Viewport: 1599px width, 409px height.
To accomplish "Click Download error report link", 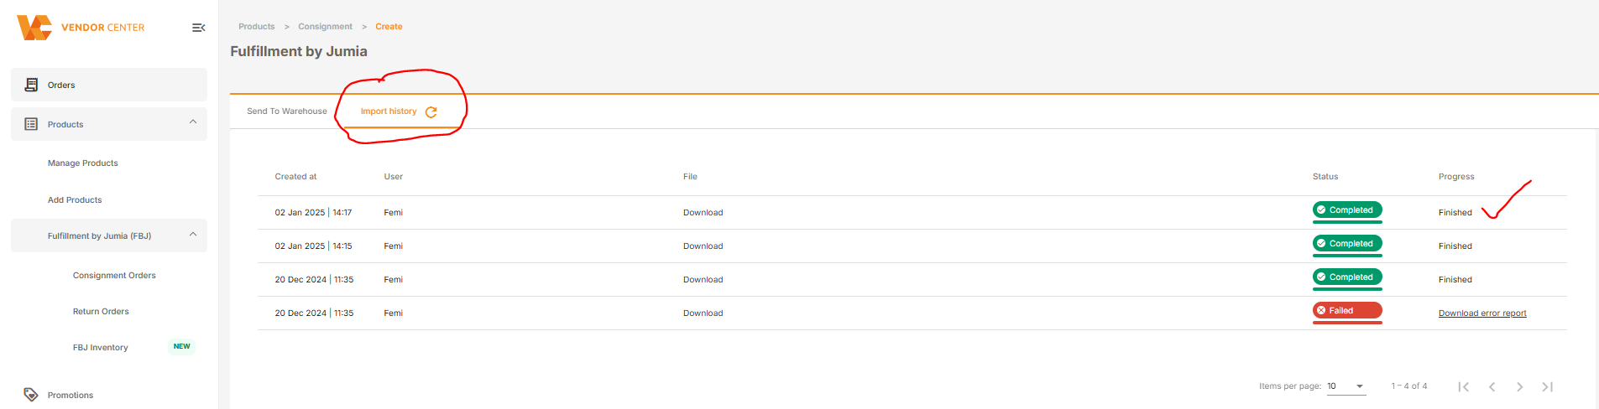I will [x=1482, y=313].
